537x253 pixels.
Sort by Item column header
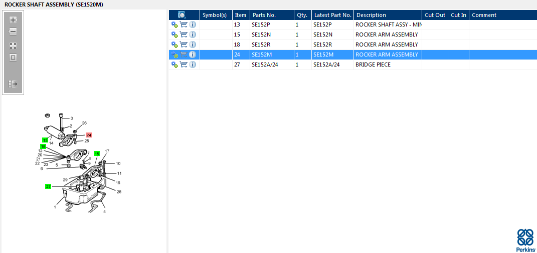coord(241,15)
